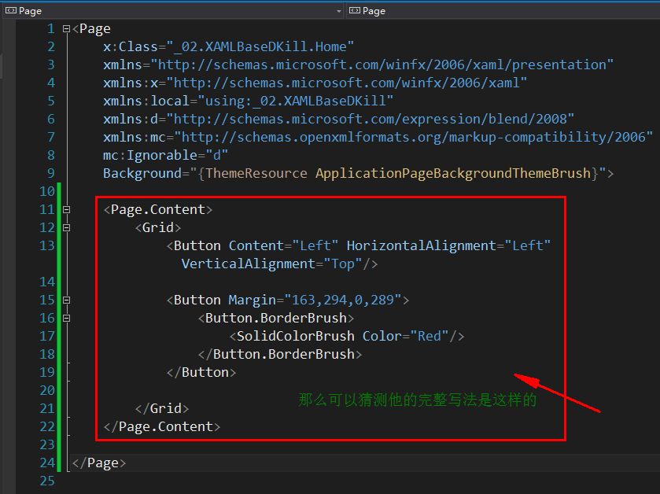Click the closing </Page> tag
Image resolution: width=660 pixels, height=494 pixels.
point(99,463)
